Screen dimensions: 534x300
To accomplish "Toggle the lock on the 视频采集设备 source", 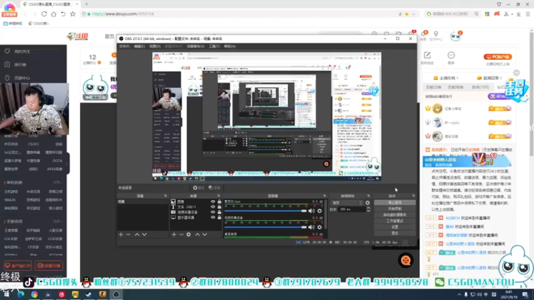I will pyautogui.click(x=220, y=212).
